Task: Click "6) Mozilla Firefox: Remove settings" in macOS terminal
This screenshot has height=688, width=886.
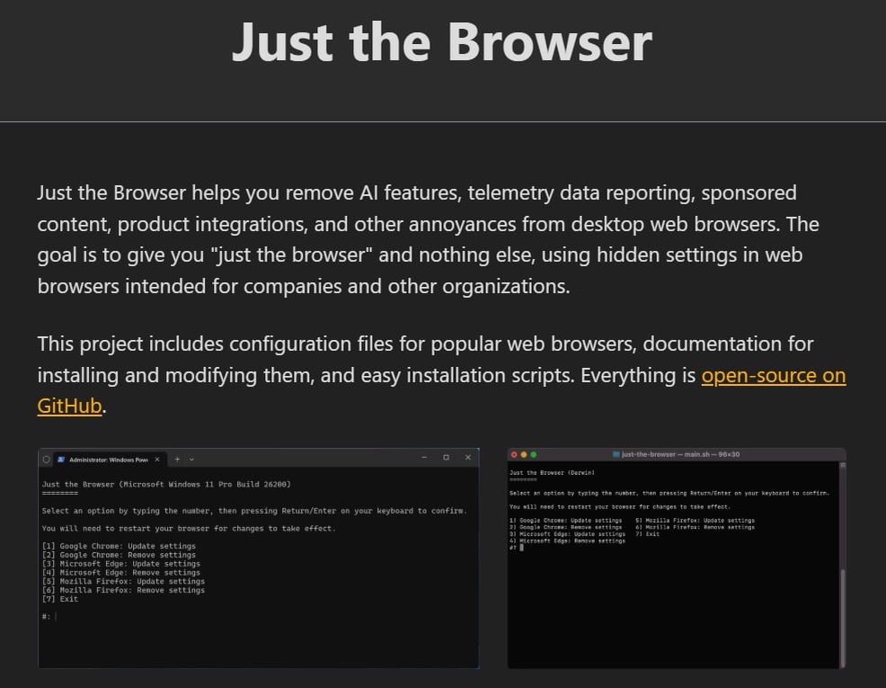Action: pos(695,527)
